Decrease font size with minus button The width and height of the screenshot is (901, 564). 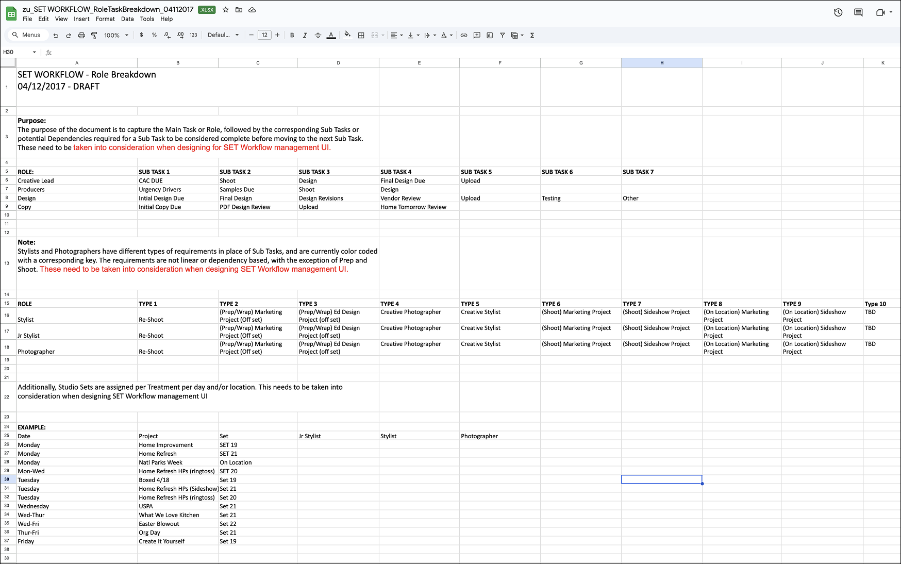(x=252, y=35)
